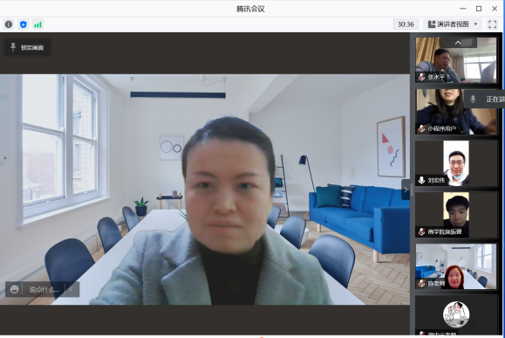Click the 锁定画面 pin button
This screenshot has width=505, height=338.
pos(27,47)
